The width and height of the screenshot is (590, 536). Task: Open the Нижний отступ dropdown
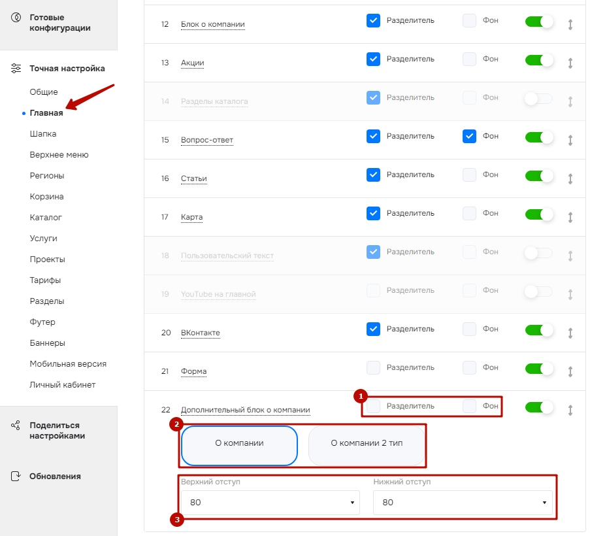[x=463, y=503]
